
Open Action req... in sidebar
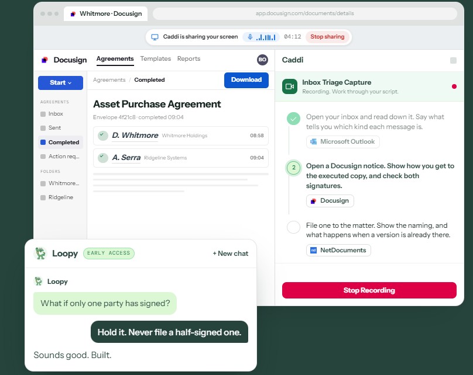60,156
